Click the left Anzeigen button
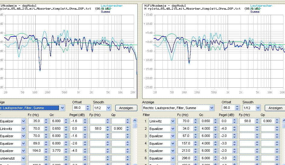The height and width of the screenshot is (165, 285). [x=126, y=108]
